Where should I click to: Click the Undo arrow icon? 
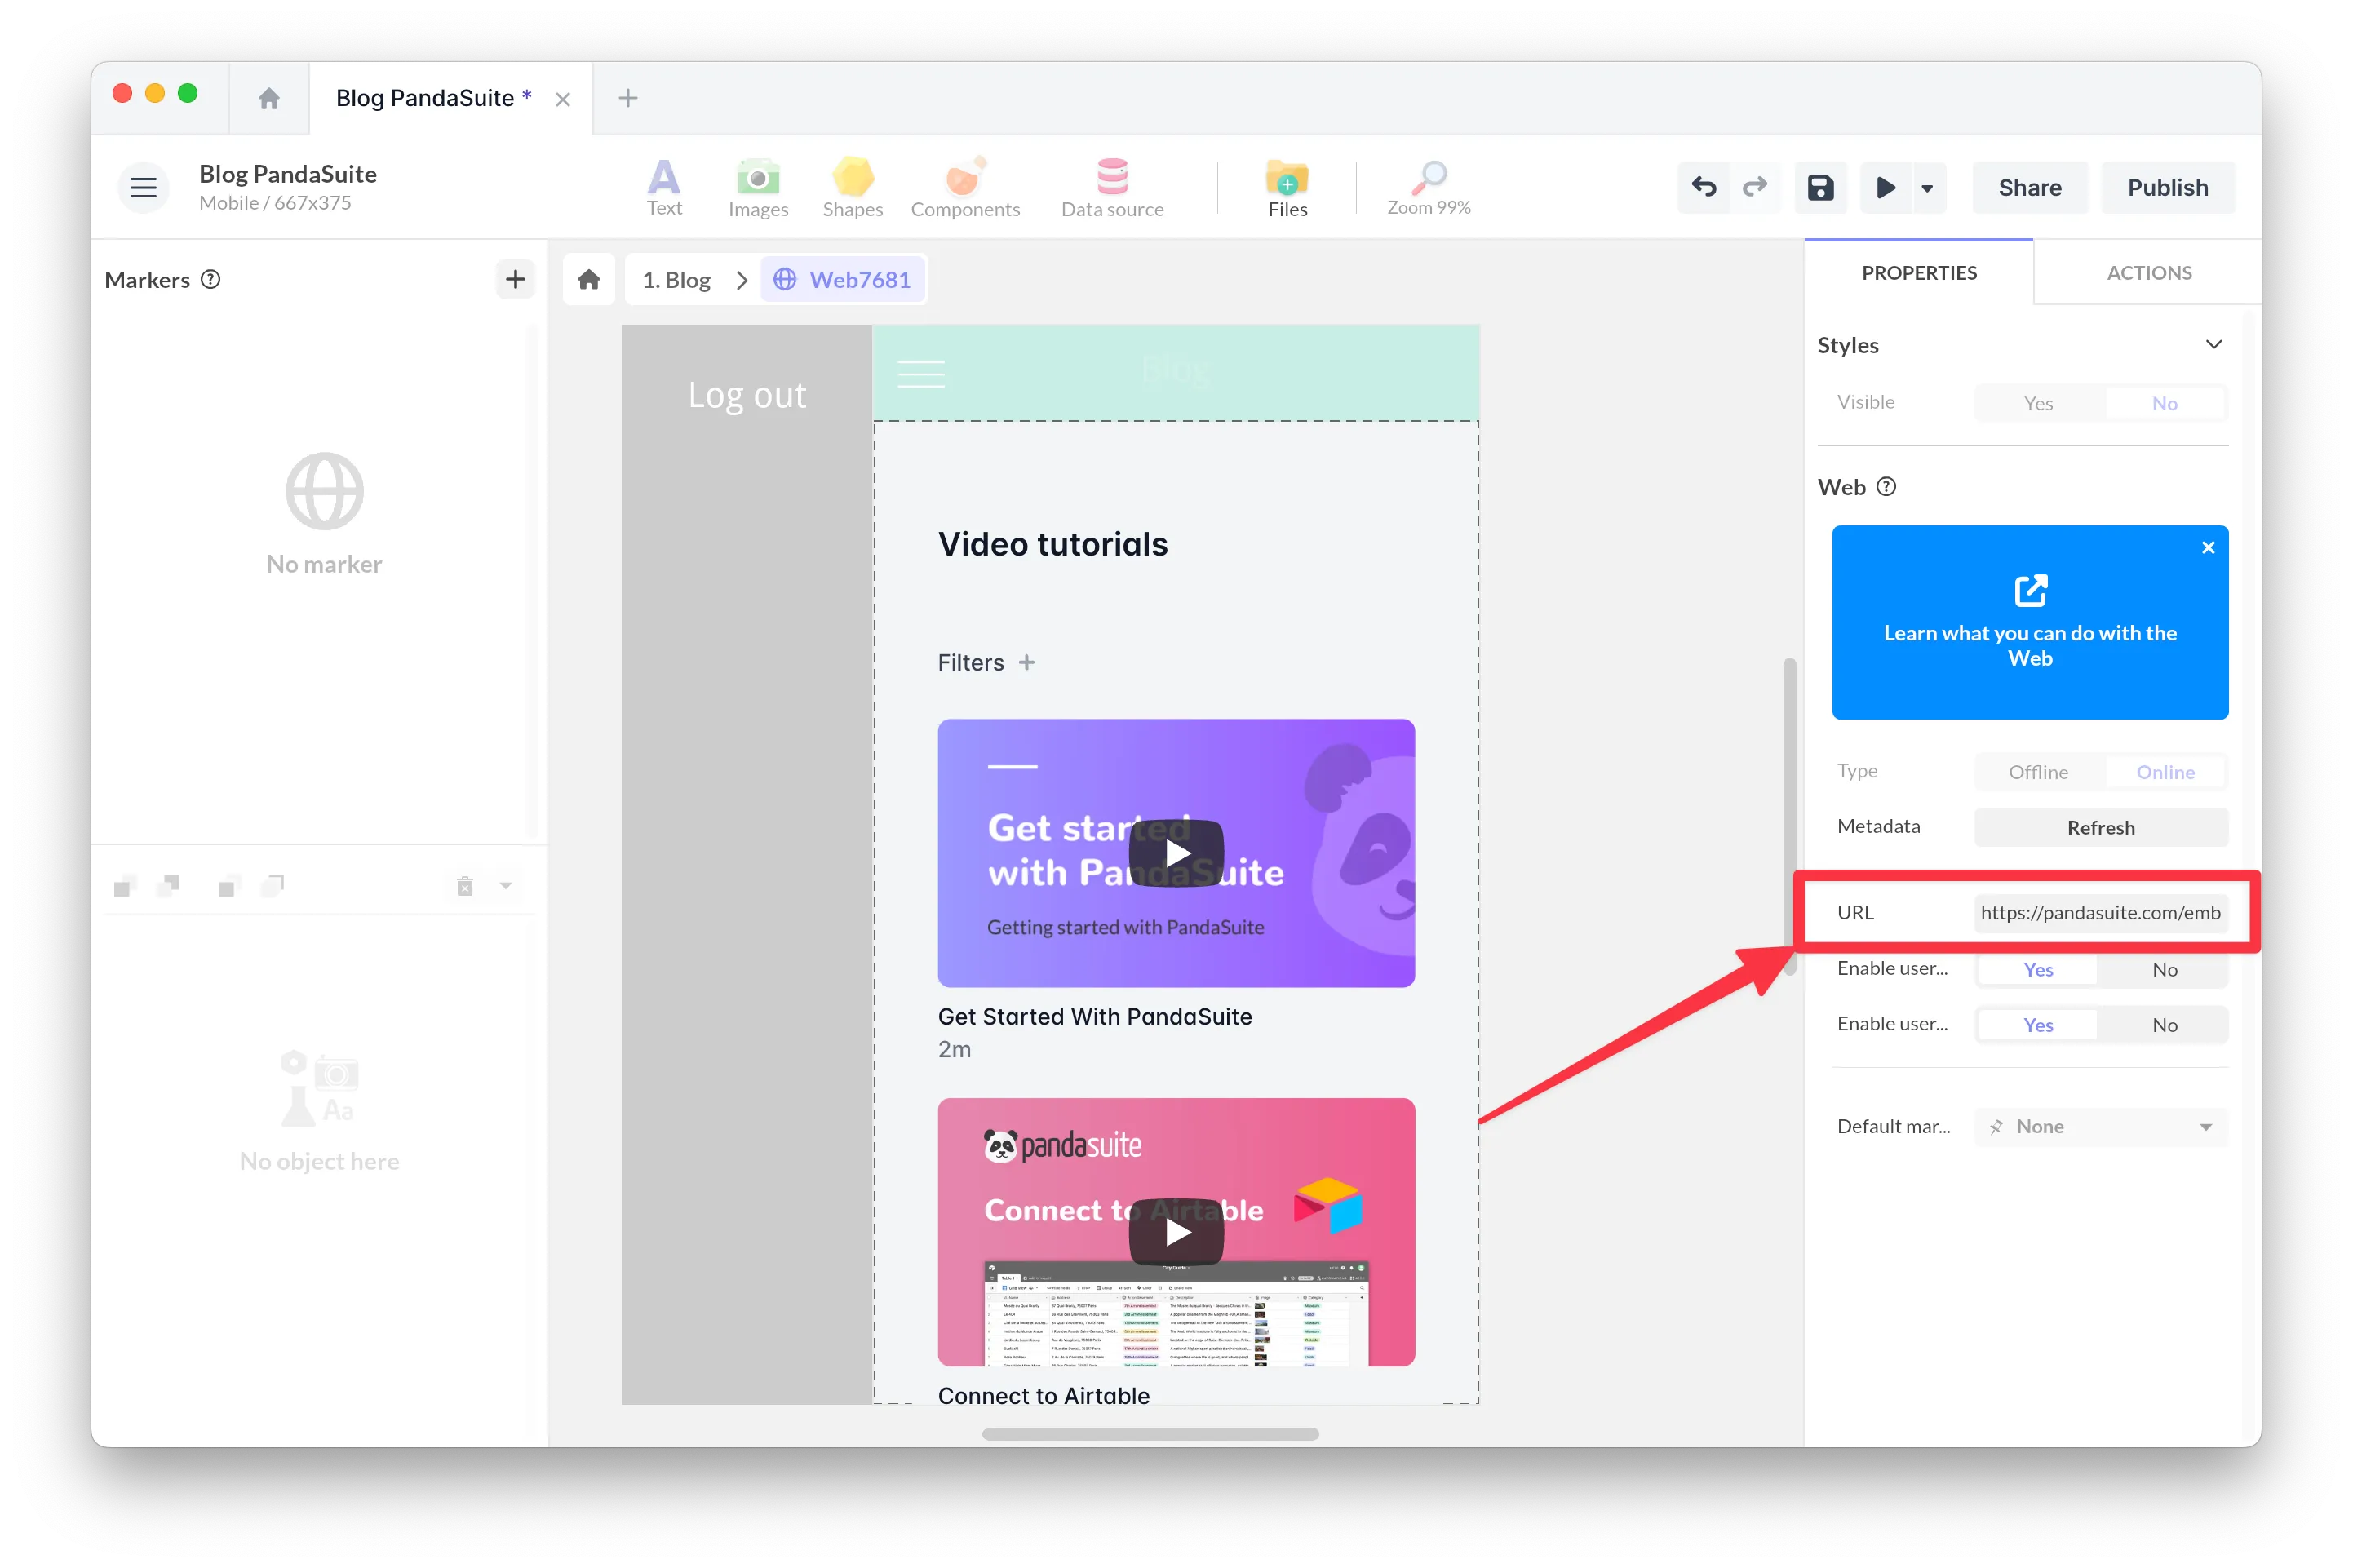[1703, 187]
